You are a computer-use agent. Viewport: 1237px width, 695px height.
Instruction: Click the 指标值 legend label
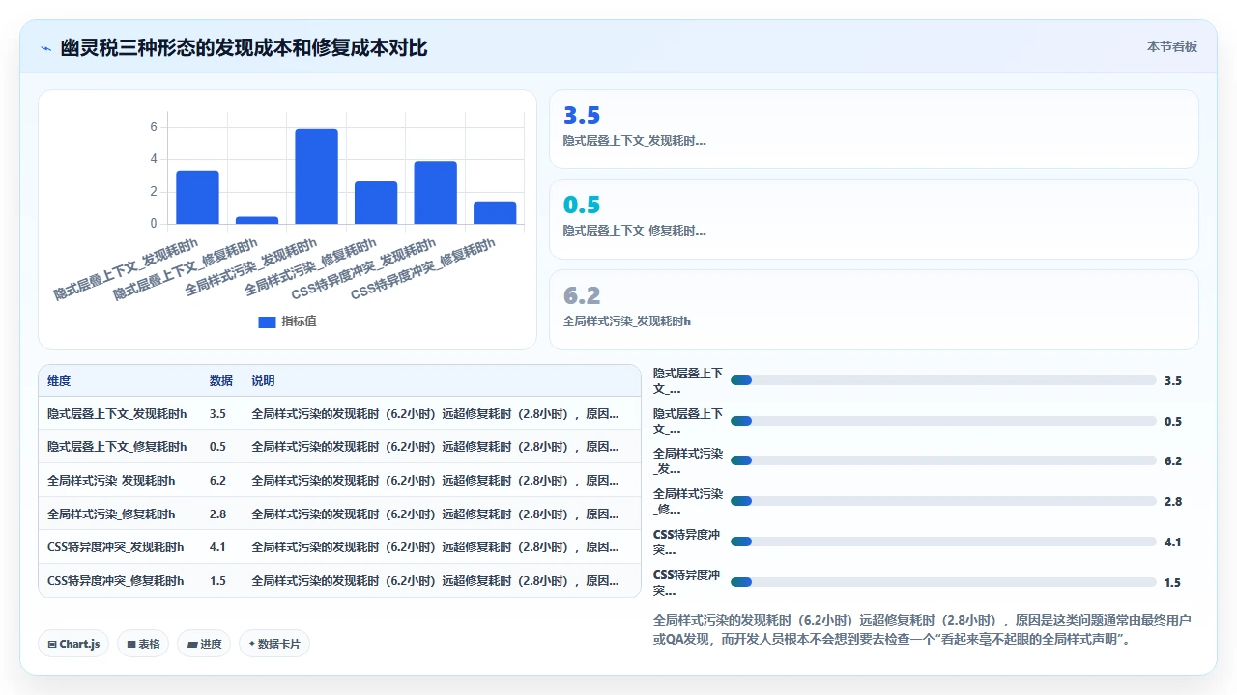pos(299,321)
